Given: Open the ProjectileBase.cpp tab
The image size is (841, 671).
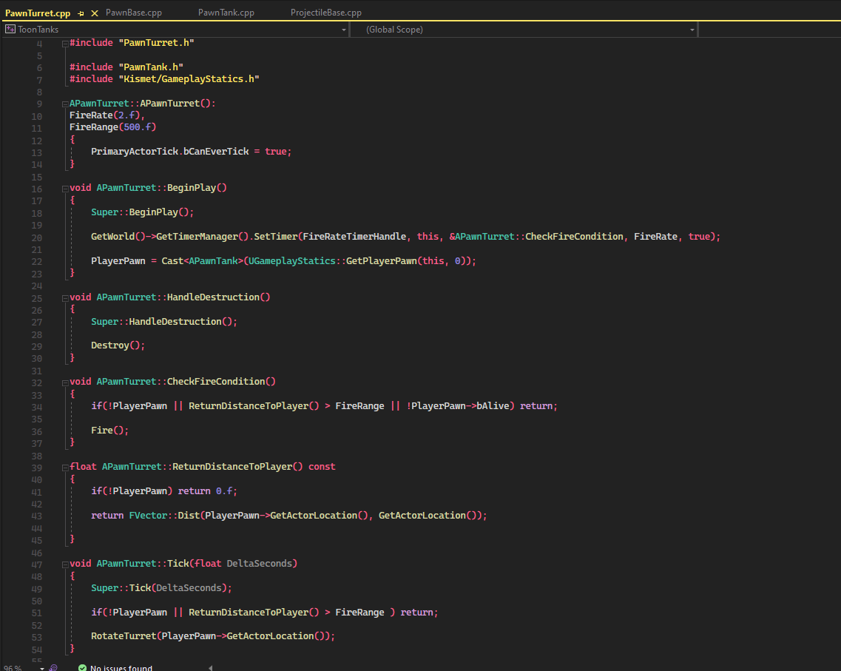Looking at the screenshot, I should (325, 13).
